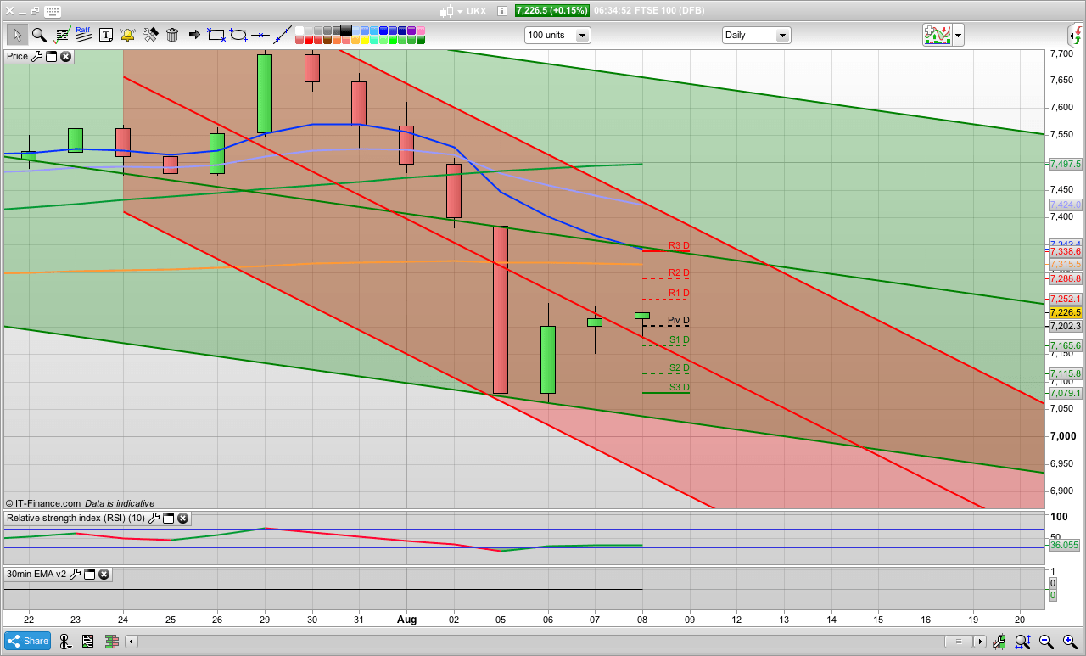Select the horizontal line drawing tool
Image resolution: width=1086 pixels, height=656 pixels.
[260, 35]
